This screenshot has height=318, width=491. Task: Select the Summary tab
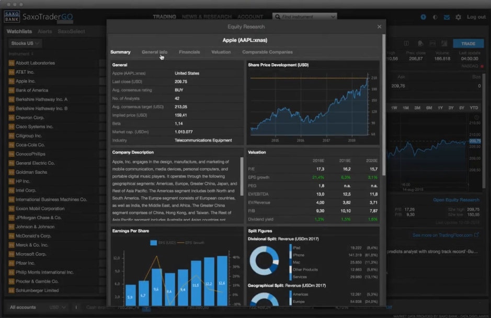pos(120,52)
